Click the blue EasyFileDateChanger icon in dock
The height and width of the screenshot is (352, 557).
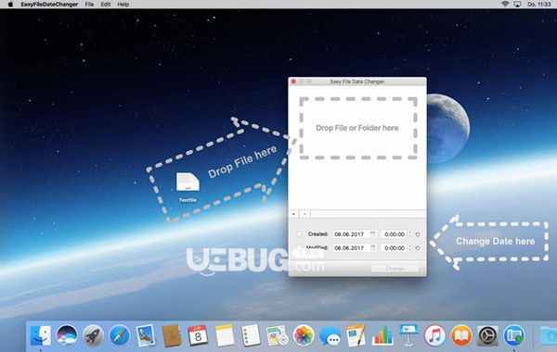(x=514, y=335)
